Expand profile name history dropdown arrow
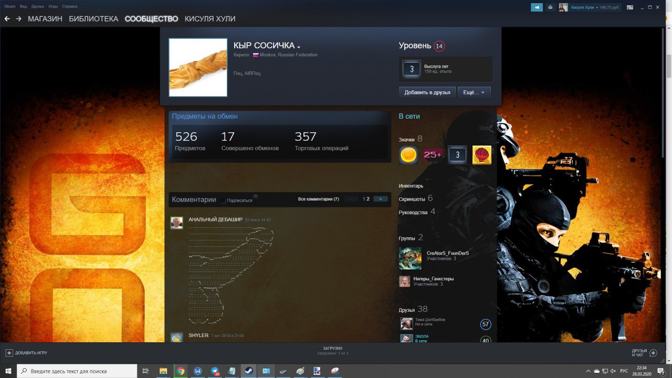Screen dimensions: 672x378 (x=299, y=47)
